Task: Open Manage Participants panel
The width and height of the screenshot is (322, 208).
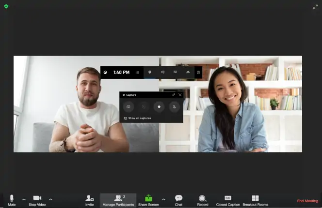Action: pos(118,200)
